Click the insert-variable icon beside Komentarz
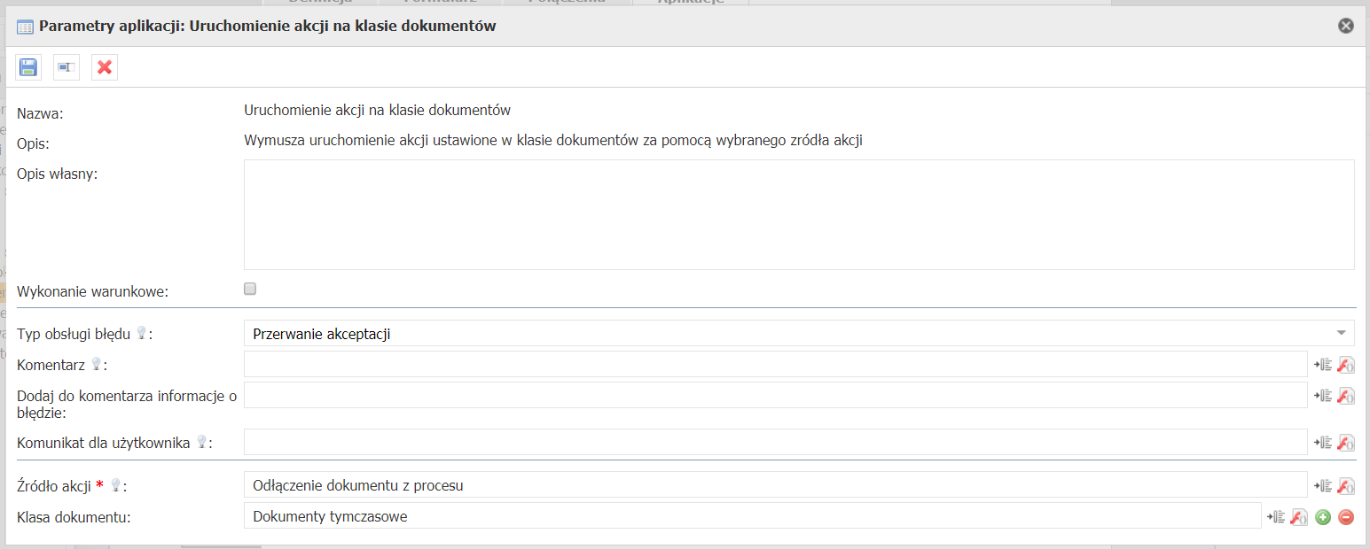 [x=1323, y=365]
